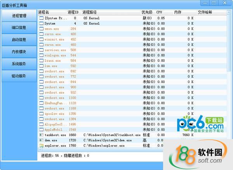Open the 进程管理 tab in sidebar
Viewport: 233px width, 170px height.
[19, 16]
